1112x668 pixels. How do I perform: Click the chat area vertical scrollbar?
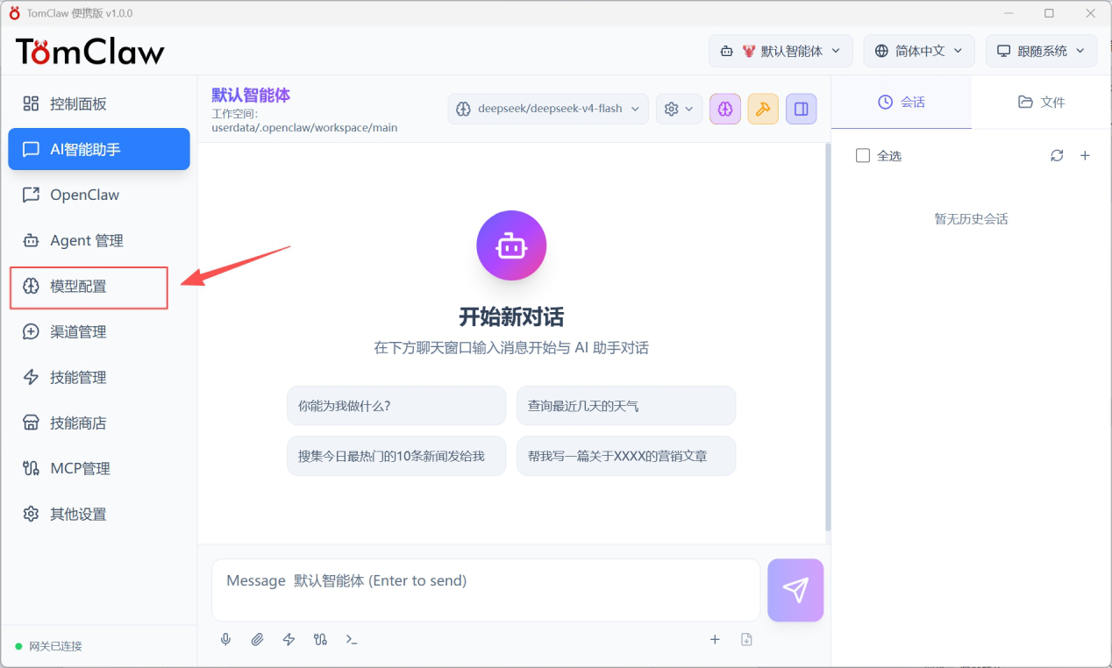pyautogui.click(x=828, y=338)
